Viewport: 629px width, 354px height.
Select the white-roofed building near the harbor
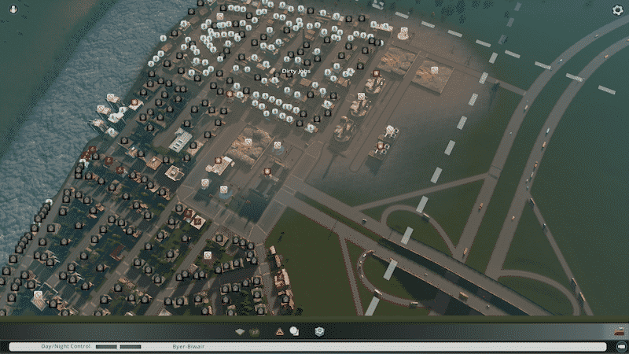click(x=180, y=141)
